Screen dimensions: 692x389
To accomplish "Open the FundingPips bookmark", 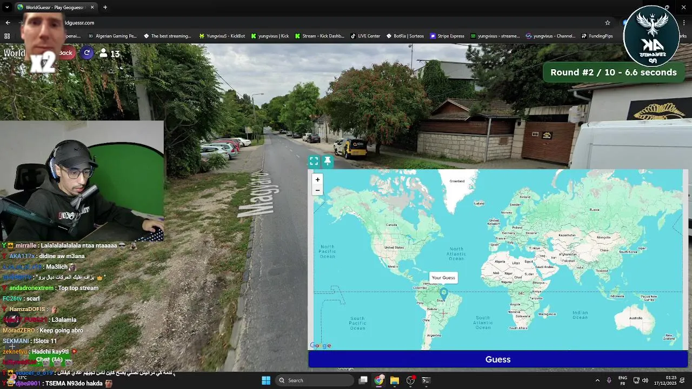I will tap(597, 36).
